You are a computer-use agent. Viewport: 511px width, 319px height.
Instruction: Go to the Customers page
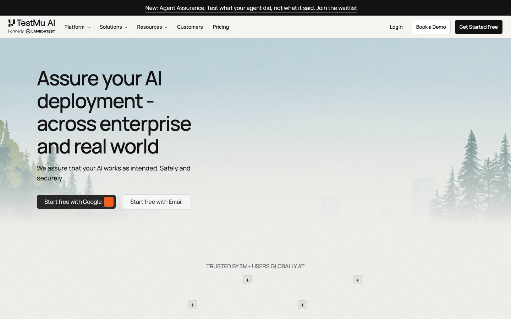(x=190, y=27)
